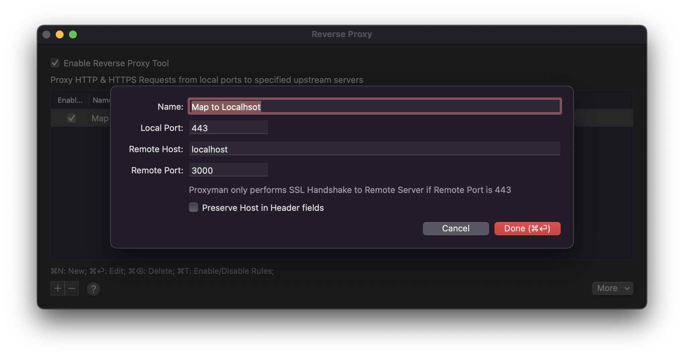Click the question mark help circle
684x358 pixels.
(93, 289)
